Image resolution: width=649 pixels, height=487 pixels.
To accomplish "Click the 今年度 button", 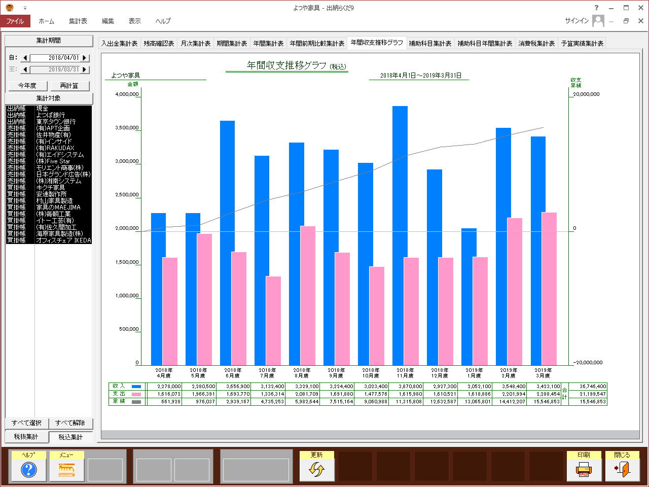I will [x=28, y=86].
